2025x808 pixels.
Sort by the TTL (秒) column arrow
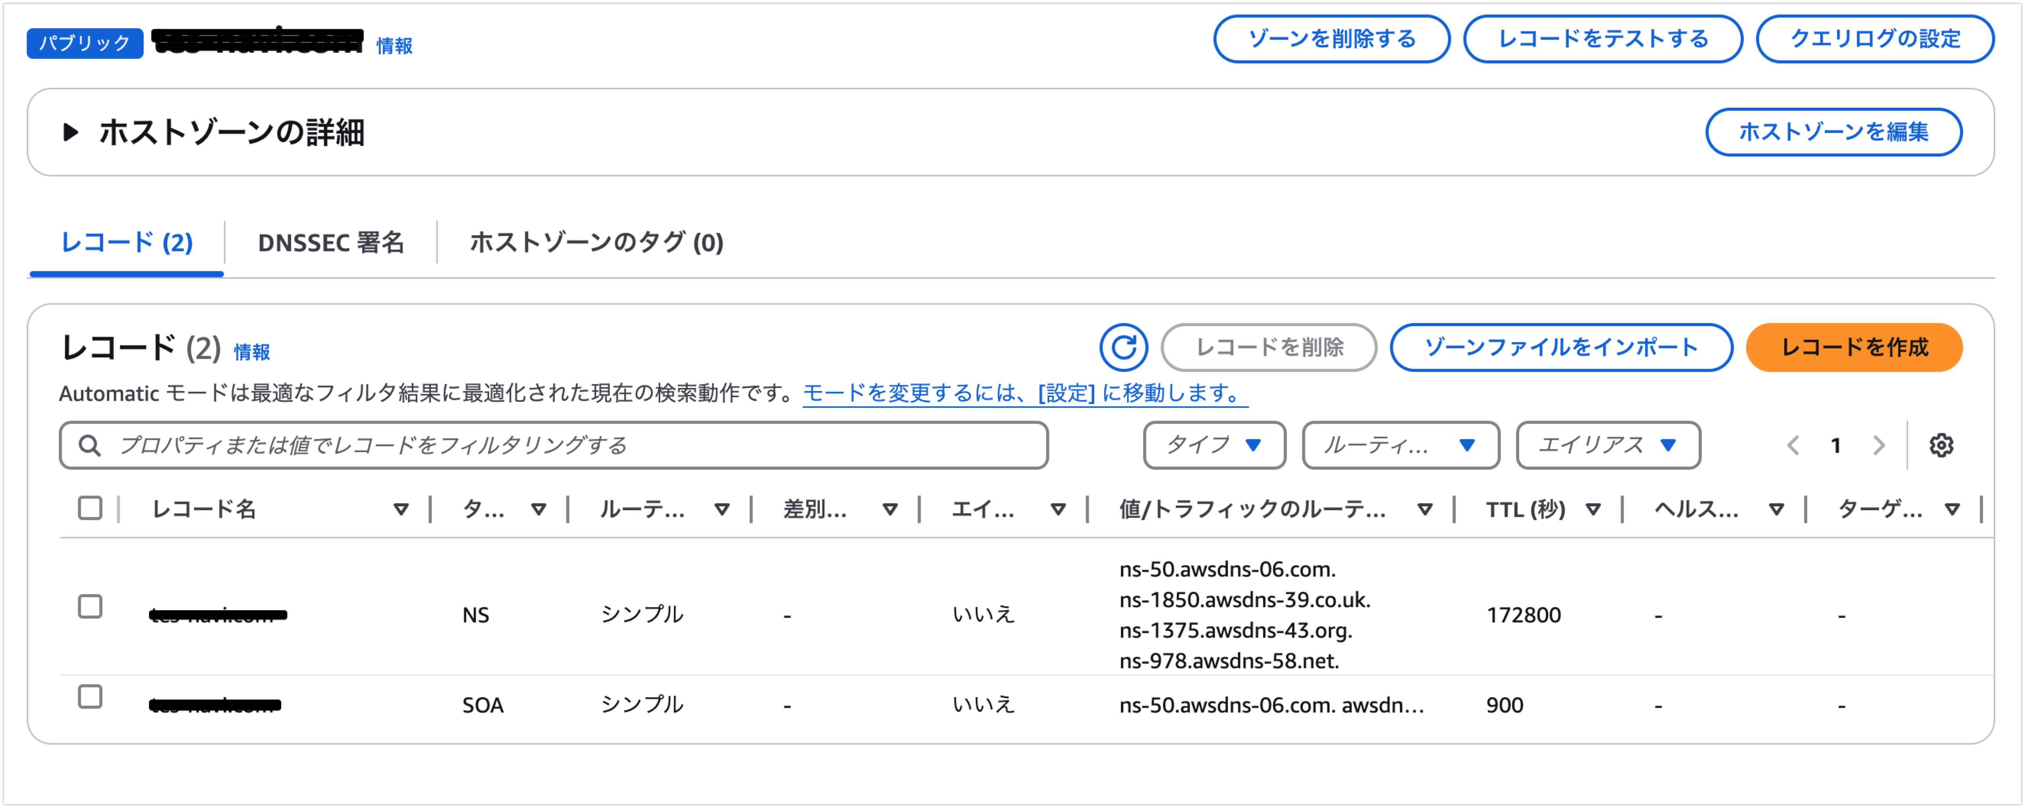click(1592, 509)
